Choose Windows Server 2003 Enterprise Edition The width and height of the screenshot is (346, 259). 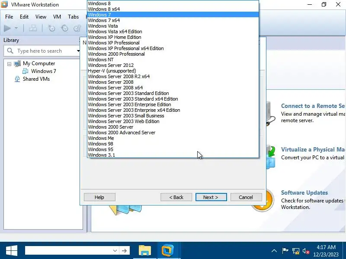coord(173,104)
